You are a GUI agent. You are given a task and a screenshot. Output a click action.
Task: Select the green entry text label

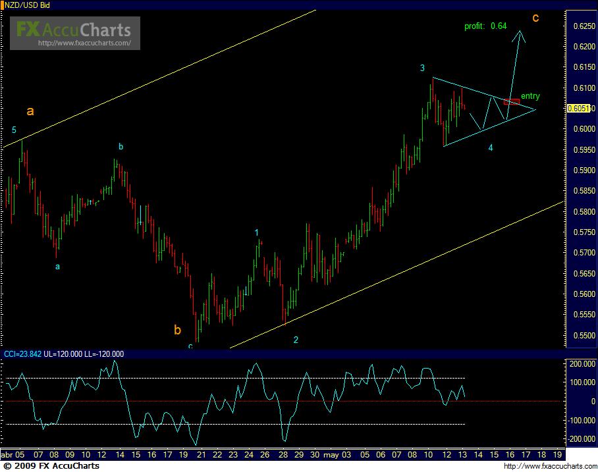(530, 96)
